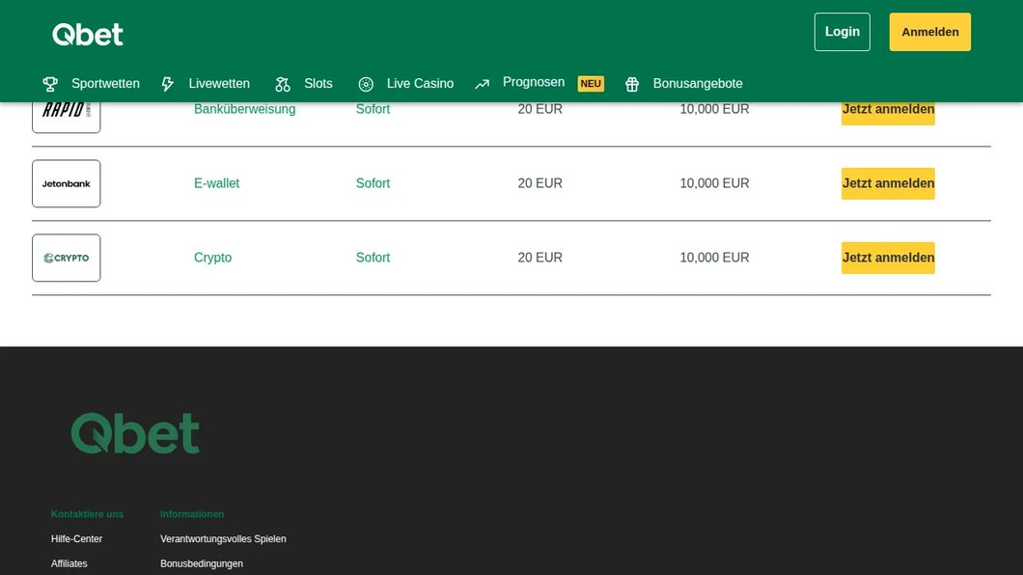Open the Affiliates footer link

pos(69,564)
